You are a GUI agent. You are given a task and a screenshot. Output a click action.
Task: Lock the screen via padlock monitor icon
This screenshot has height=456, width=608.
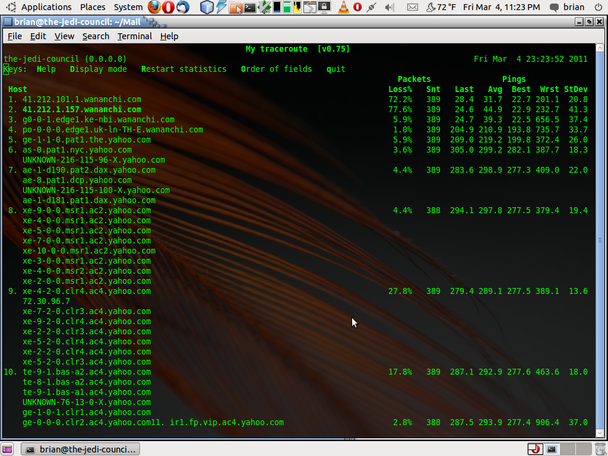point(324,7)
